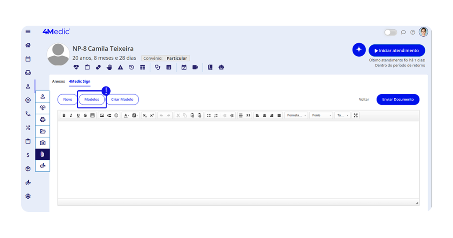453x238 pixels.
Task: Open the book icon in patient toolbar
Action: 210,67
